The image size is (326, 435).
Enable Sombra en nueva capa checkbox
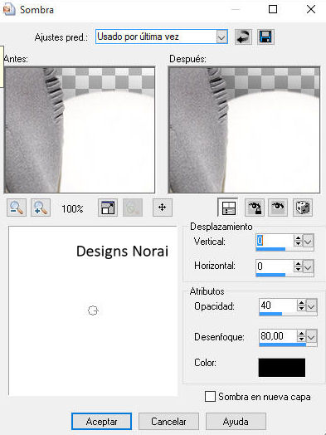pos(210,397)
